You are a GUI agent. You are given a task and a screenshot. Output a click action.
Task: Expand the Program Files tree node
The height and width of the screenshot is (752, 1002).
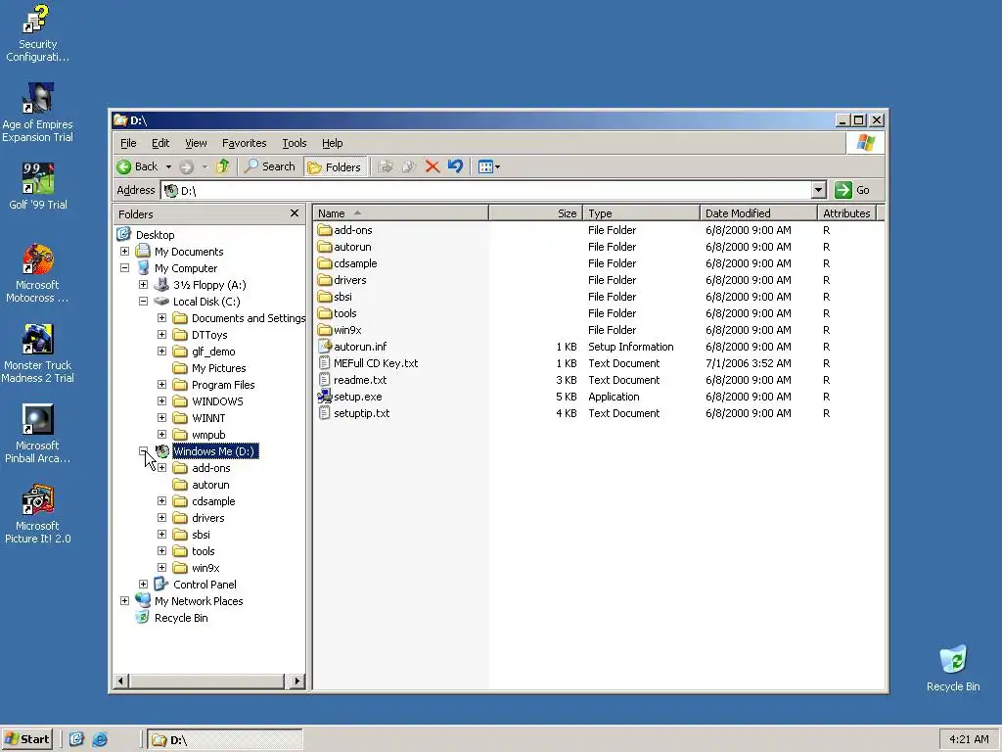161,384
